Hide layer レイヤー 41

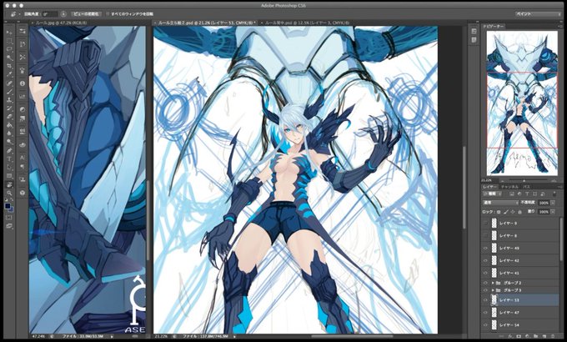tap(485, 274)
